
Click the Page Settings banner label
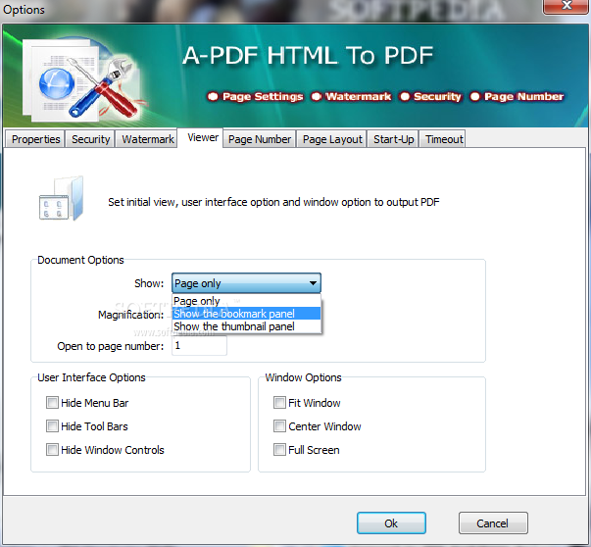click(263, 96)
